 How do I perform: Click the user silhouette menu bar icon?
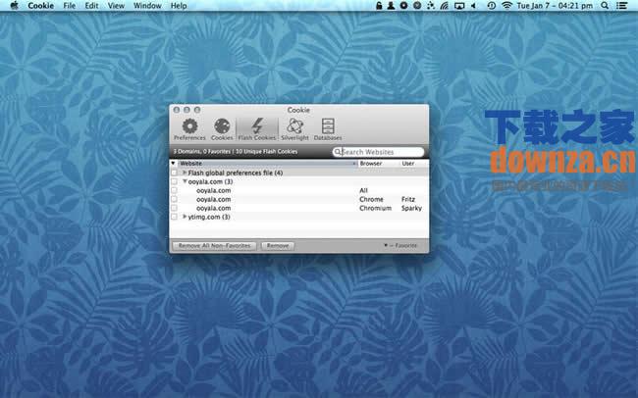point(391,6)
